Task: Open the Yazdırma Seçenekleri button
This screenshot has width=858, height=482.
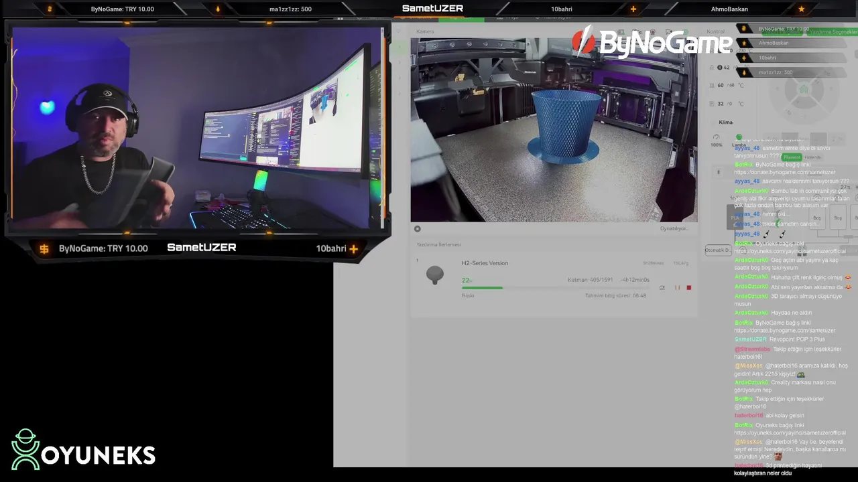Action: [x=831, y=31]
